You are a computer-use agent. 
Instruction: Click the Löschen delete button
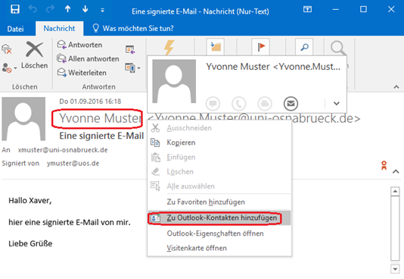click(x=34, y=55)
